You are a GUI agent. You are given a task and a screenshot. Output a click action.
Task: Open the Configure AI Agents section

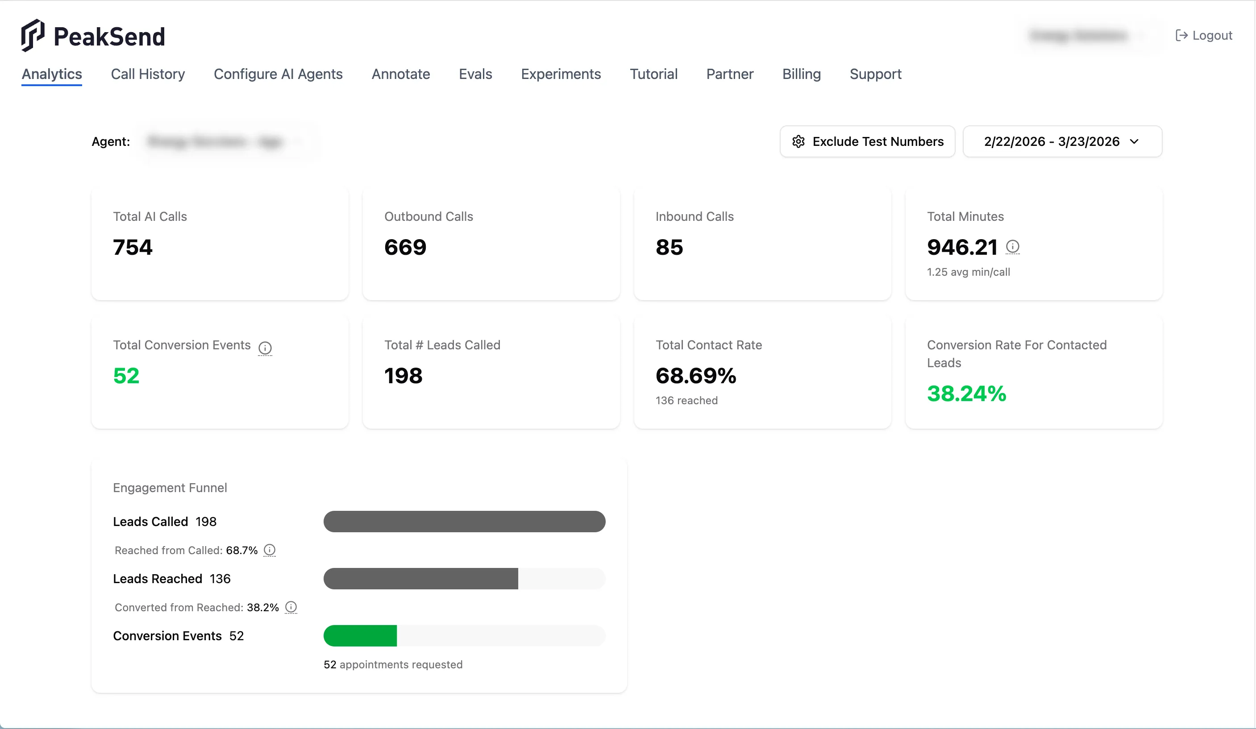tap(278, 74)
